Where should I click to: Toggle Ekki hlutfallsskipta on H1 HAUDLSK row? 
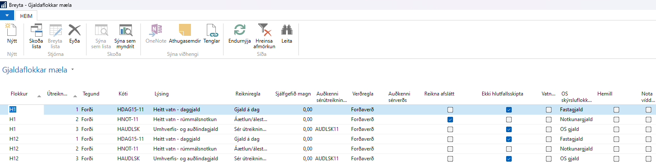pyautogui.click(x=508, y=129)
